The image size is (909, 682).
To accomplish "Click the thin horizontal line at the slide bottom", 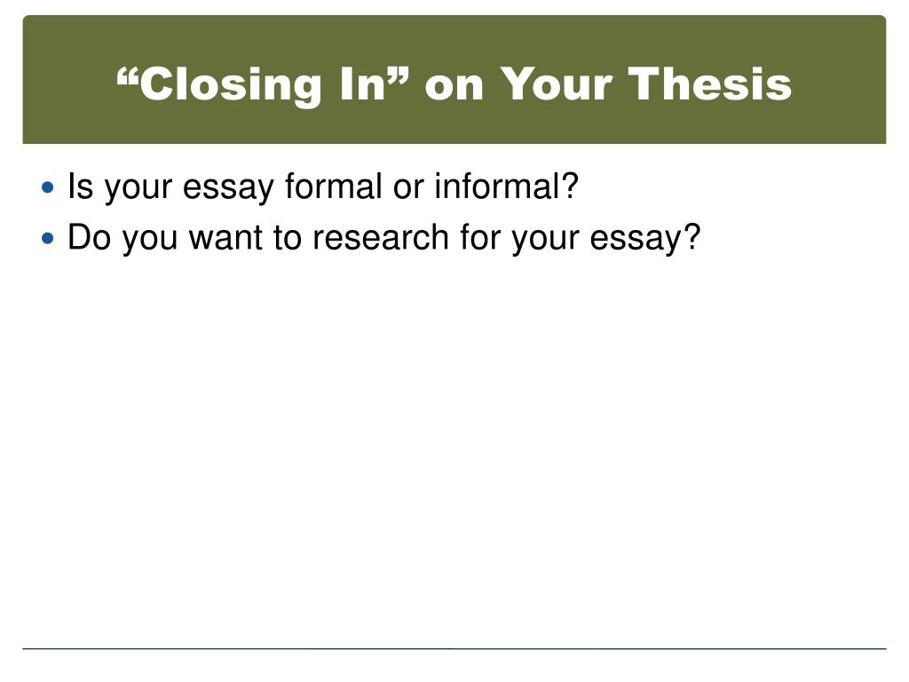I will point(454,649).
